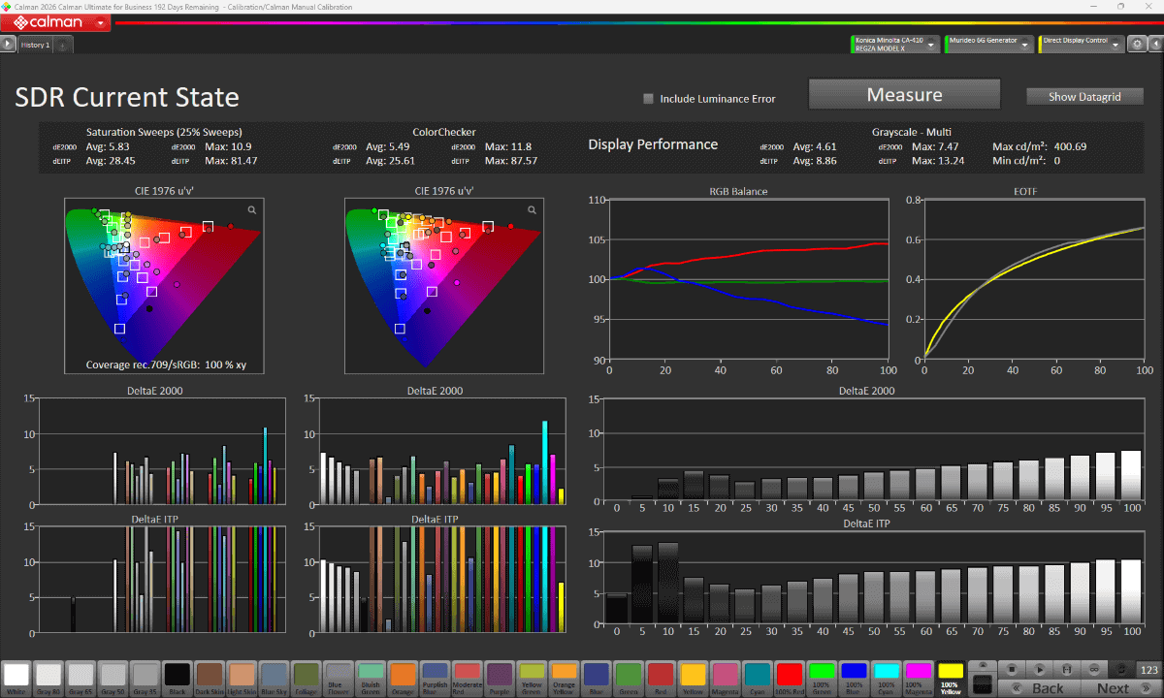Open the Konica Minolta CA-410 meter dropdown
This screenshot has width=1164, height=698.
(x=894, y=44)
